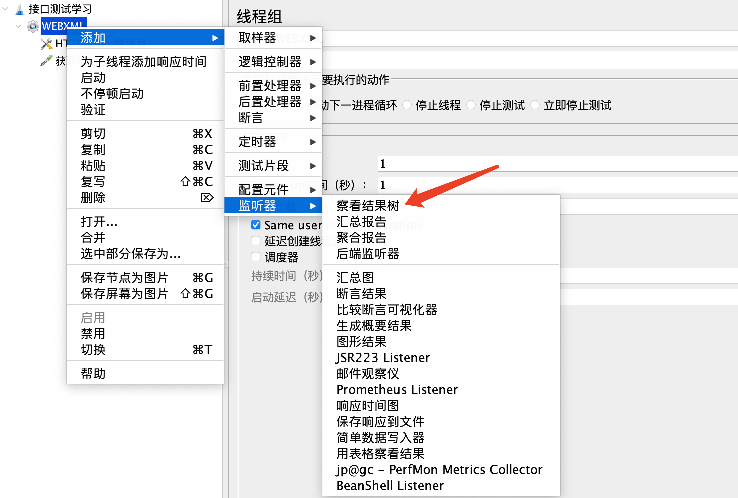
Task: Click the test plan flask icon
Action: point(20,9)
